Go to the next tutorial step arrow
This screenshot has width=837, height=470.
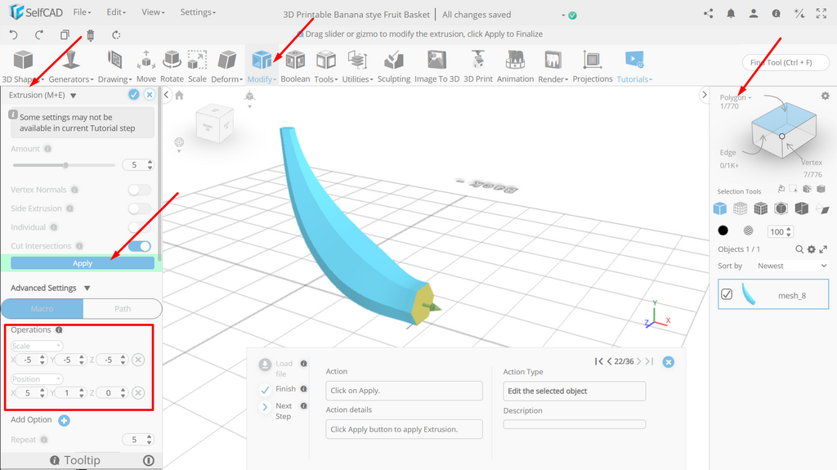[639, 361]
